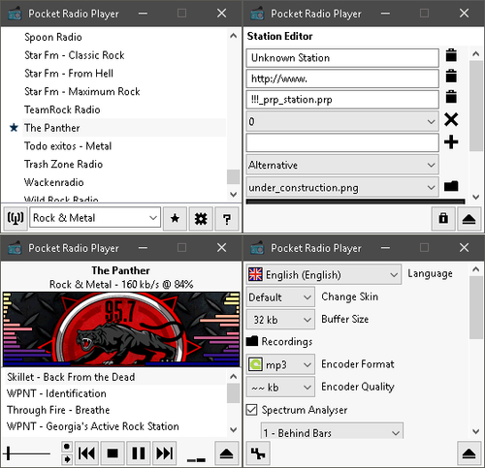Open favorites with the star button

tap(175, 219)
